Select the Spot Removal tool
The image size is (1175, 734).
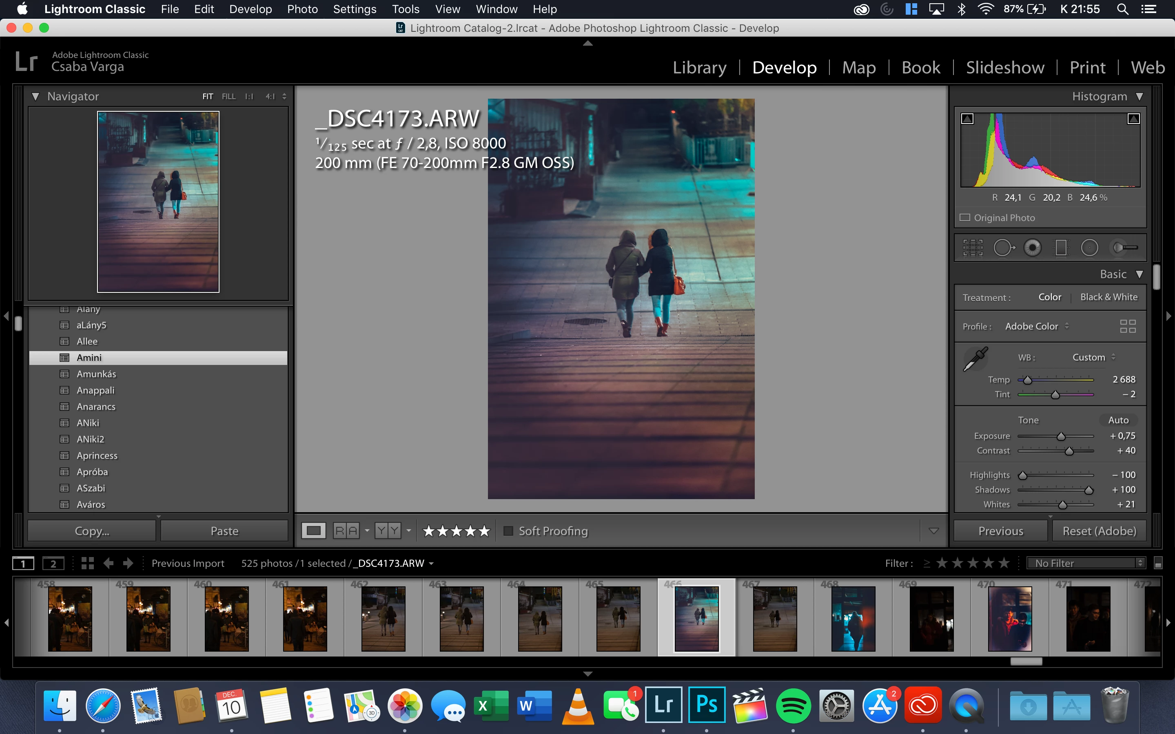1003,248
